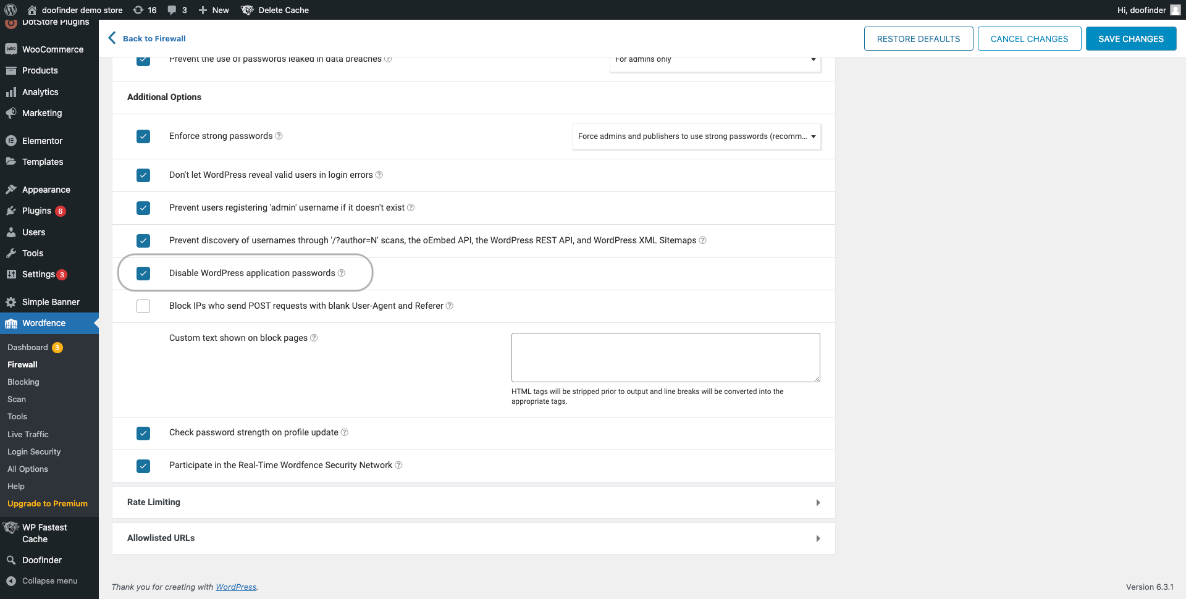1186x599 pixels.
Task: Click help icon beside Disable WordPress application passwords
Action: (x=342, y=273)
